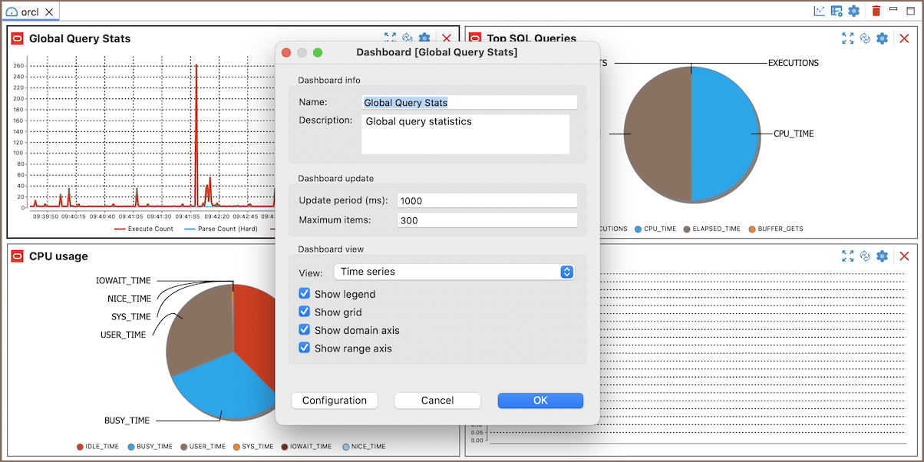Click refresh icon on the bottom-right chart panel
The width and height of the screenshot is (924, 462).
(x=865, y=256)
